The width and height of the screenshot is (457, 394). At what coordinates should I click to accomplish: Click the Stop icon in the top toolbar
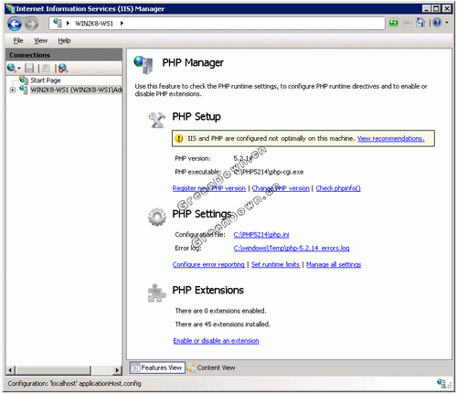click(407, 23)
